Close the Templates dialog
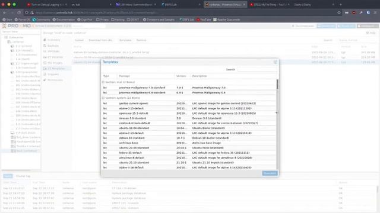Screen dimensions: 380x213 point(275,62)
